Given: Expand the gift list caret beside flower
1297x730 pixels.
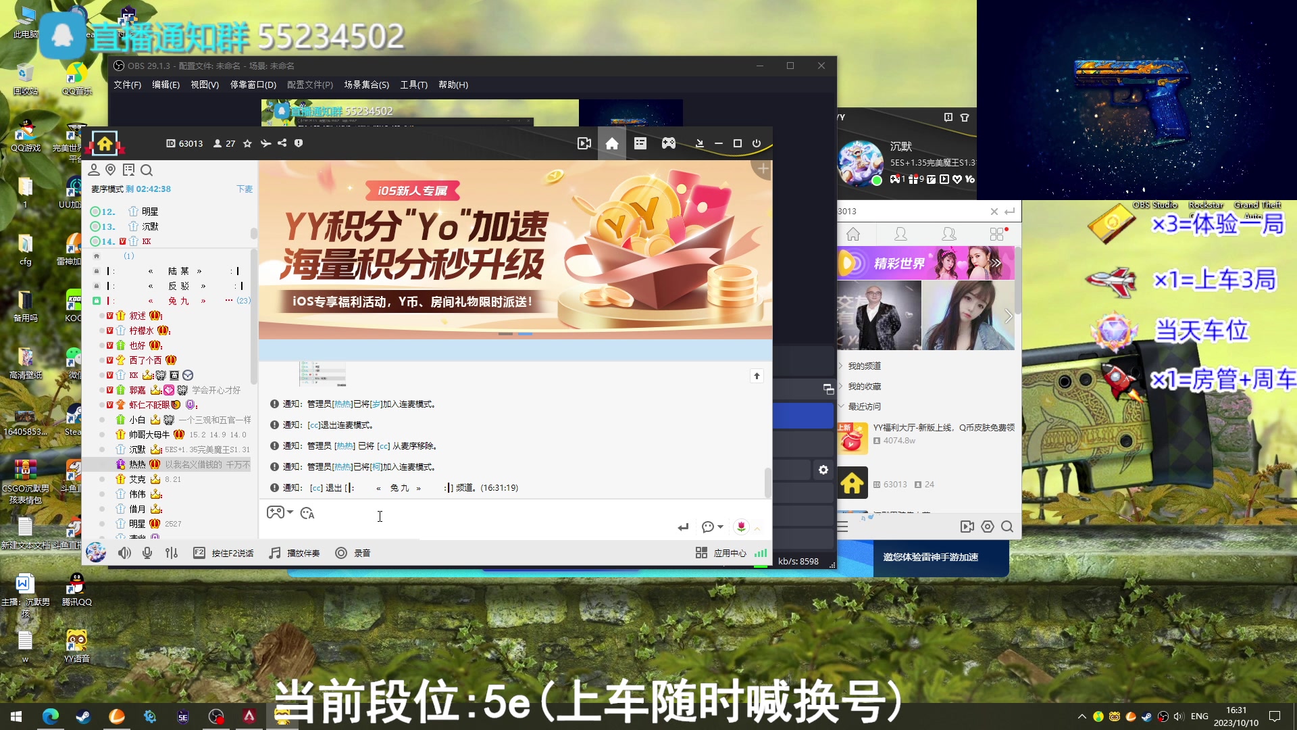Looking at the screenshot, I should tap(757, 528).
